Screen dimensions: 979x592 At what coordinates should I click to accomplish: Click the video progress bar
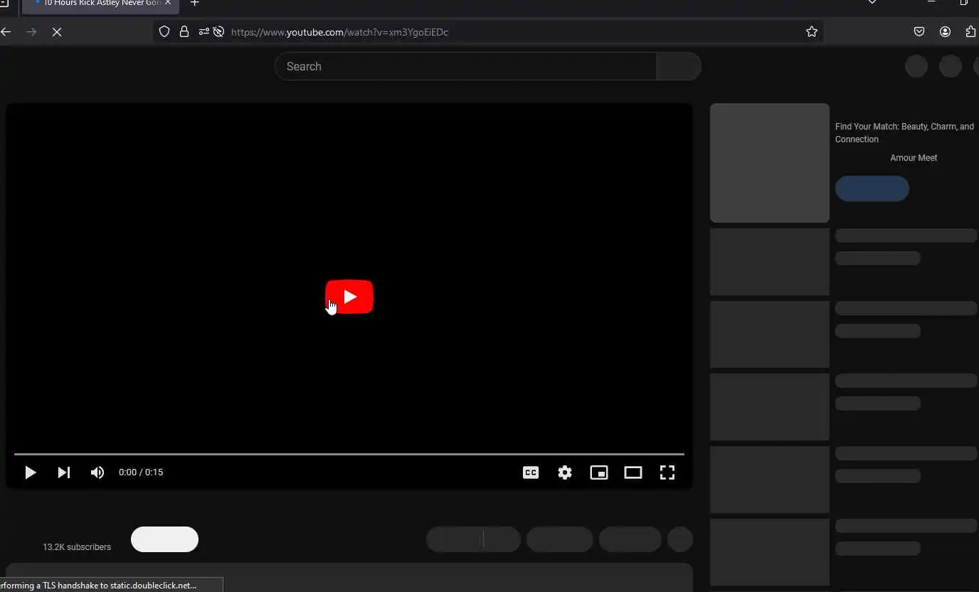pyautogui.click(x=349, y=454)
